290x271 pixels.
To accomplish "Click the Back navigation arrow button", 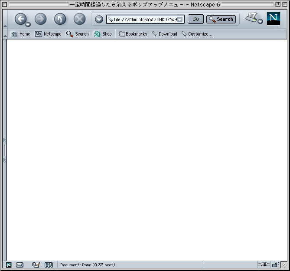I will coord(20,19).
